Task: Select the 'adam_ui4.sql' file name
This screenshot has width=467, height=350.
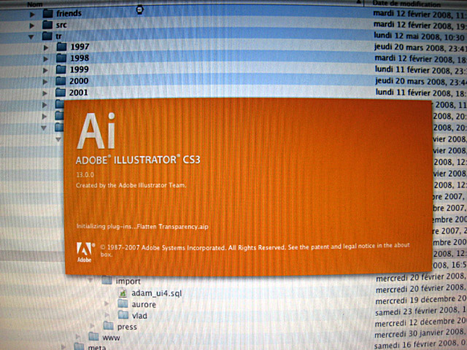Action: point(156,293)
